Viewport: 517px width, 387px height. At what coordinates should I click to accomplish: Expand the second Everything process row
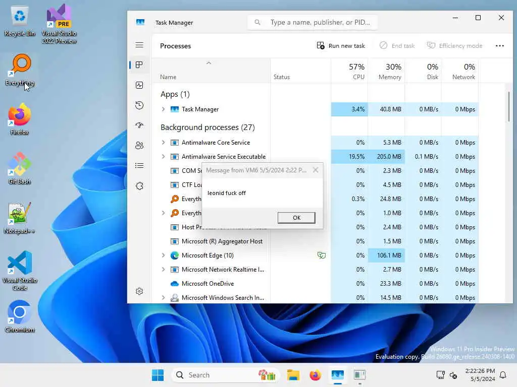click(163, 213)
